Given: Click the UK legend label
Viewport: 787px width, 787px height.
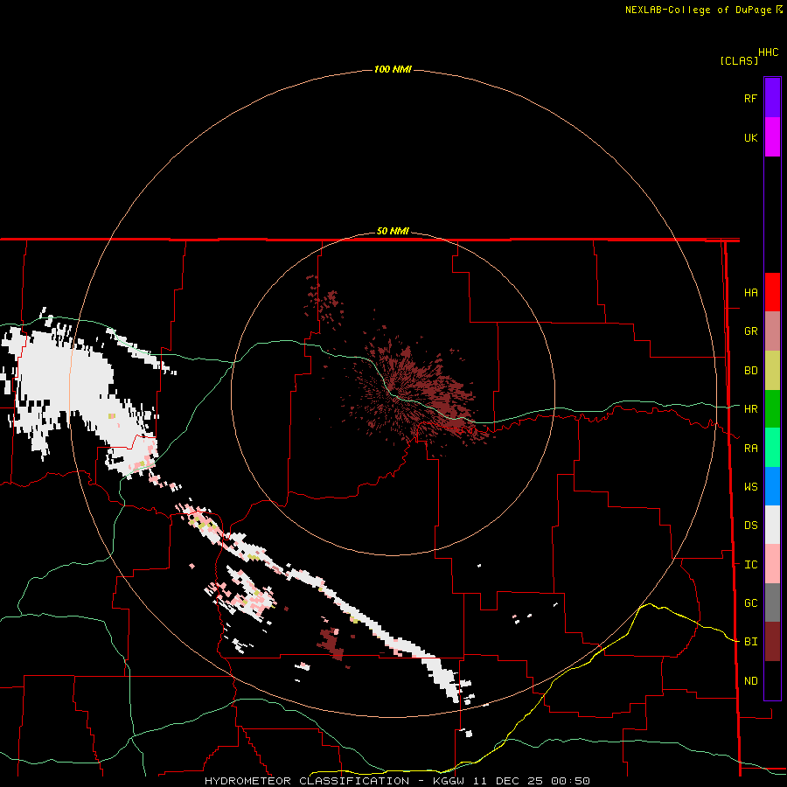Looking at the screenshot, I should tap(751, 137).
